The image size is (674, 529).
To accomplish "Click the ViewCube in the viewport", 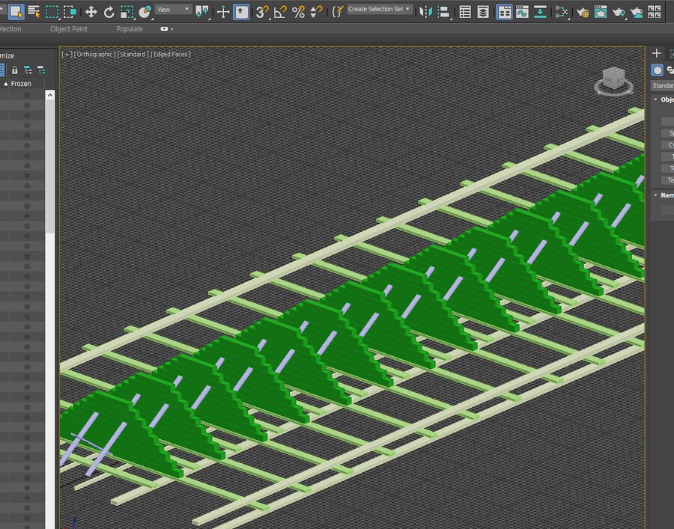I will click(613, 79).
